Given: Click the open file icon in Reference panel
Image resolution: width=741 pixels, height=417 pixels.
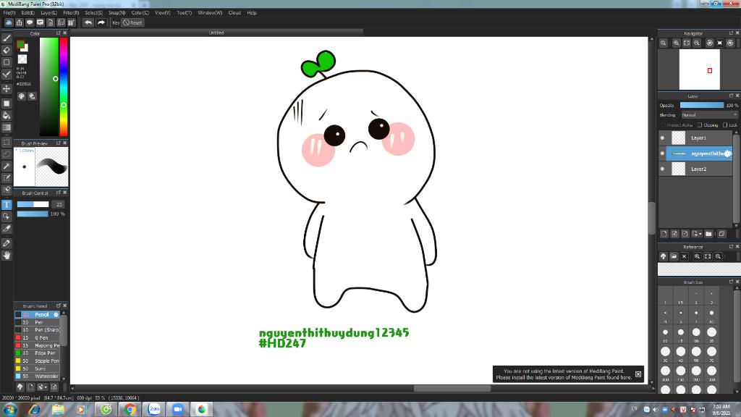Looking at the screenshot, I should [x=674, y=256].
